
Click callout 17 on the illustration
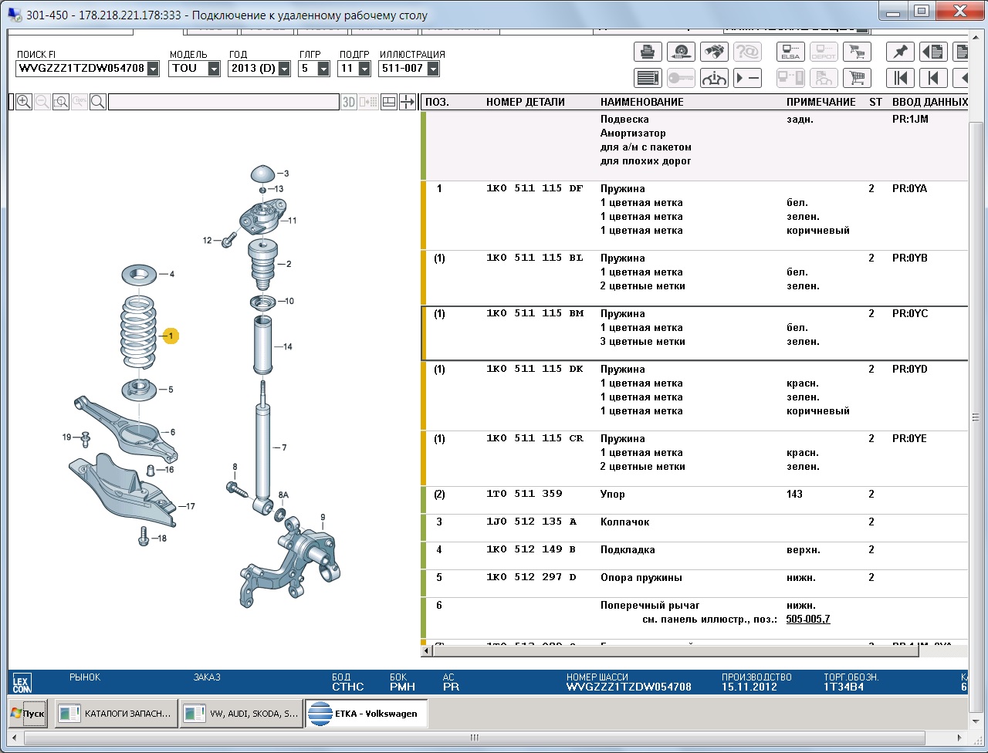click(190, 507)
